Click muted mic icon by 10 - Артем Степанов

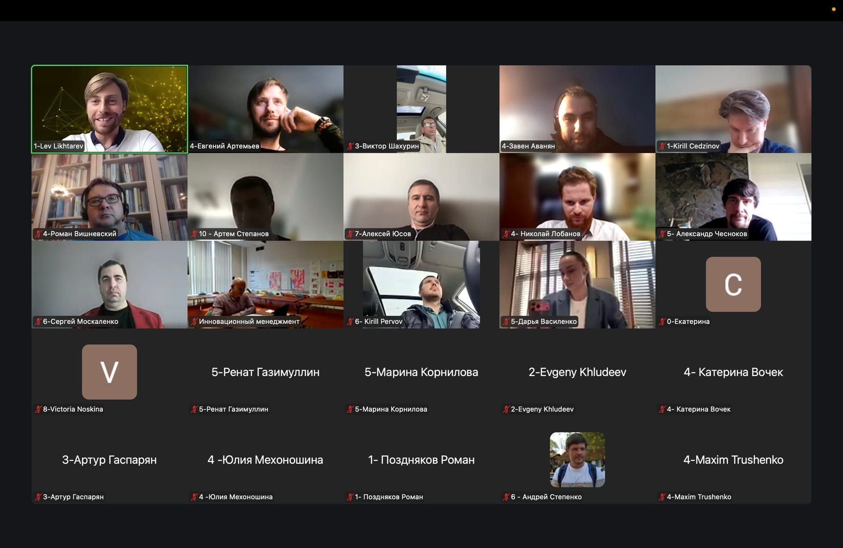(x=194, y=234)
